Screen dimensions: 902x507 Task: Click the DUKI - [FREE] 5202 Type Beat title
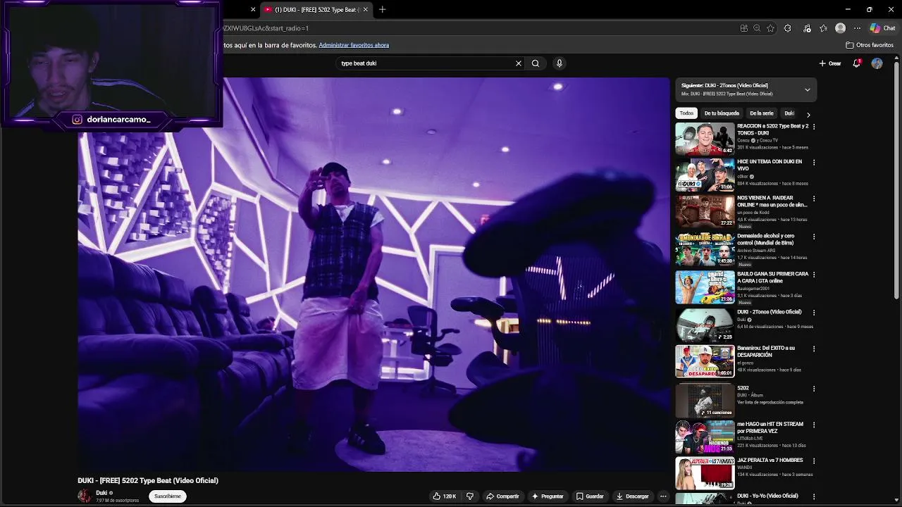pos(148,480)
